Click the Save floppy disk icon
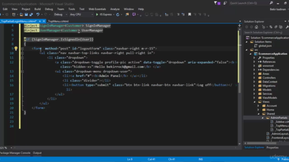 [x=26, y=14]
